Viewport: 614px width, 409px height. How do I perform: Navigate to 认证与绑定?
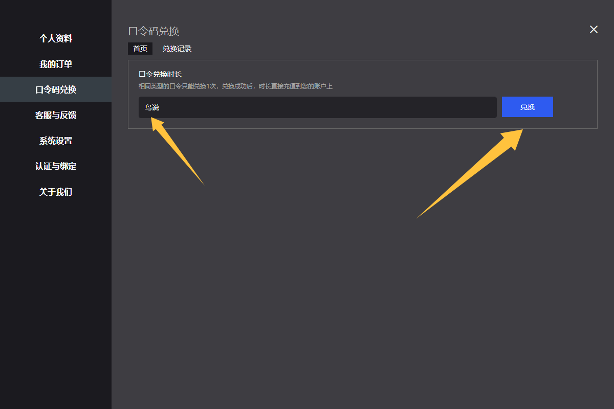coord(56,166)
